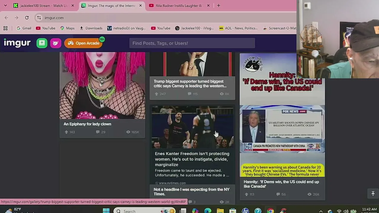The image size is (379, 213).
Task: Upvote the Hannity post with 113 points
Action: (246, 194)
